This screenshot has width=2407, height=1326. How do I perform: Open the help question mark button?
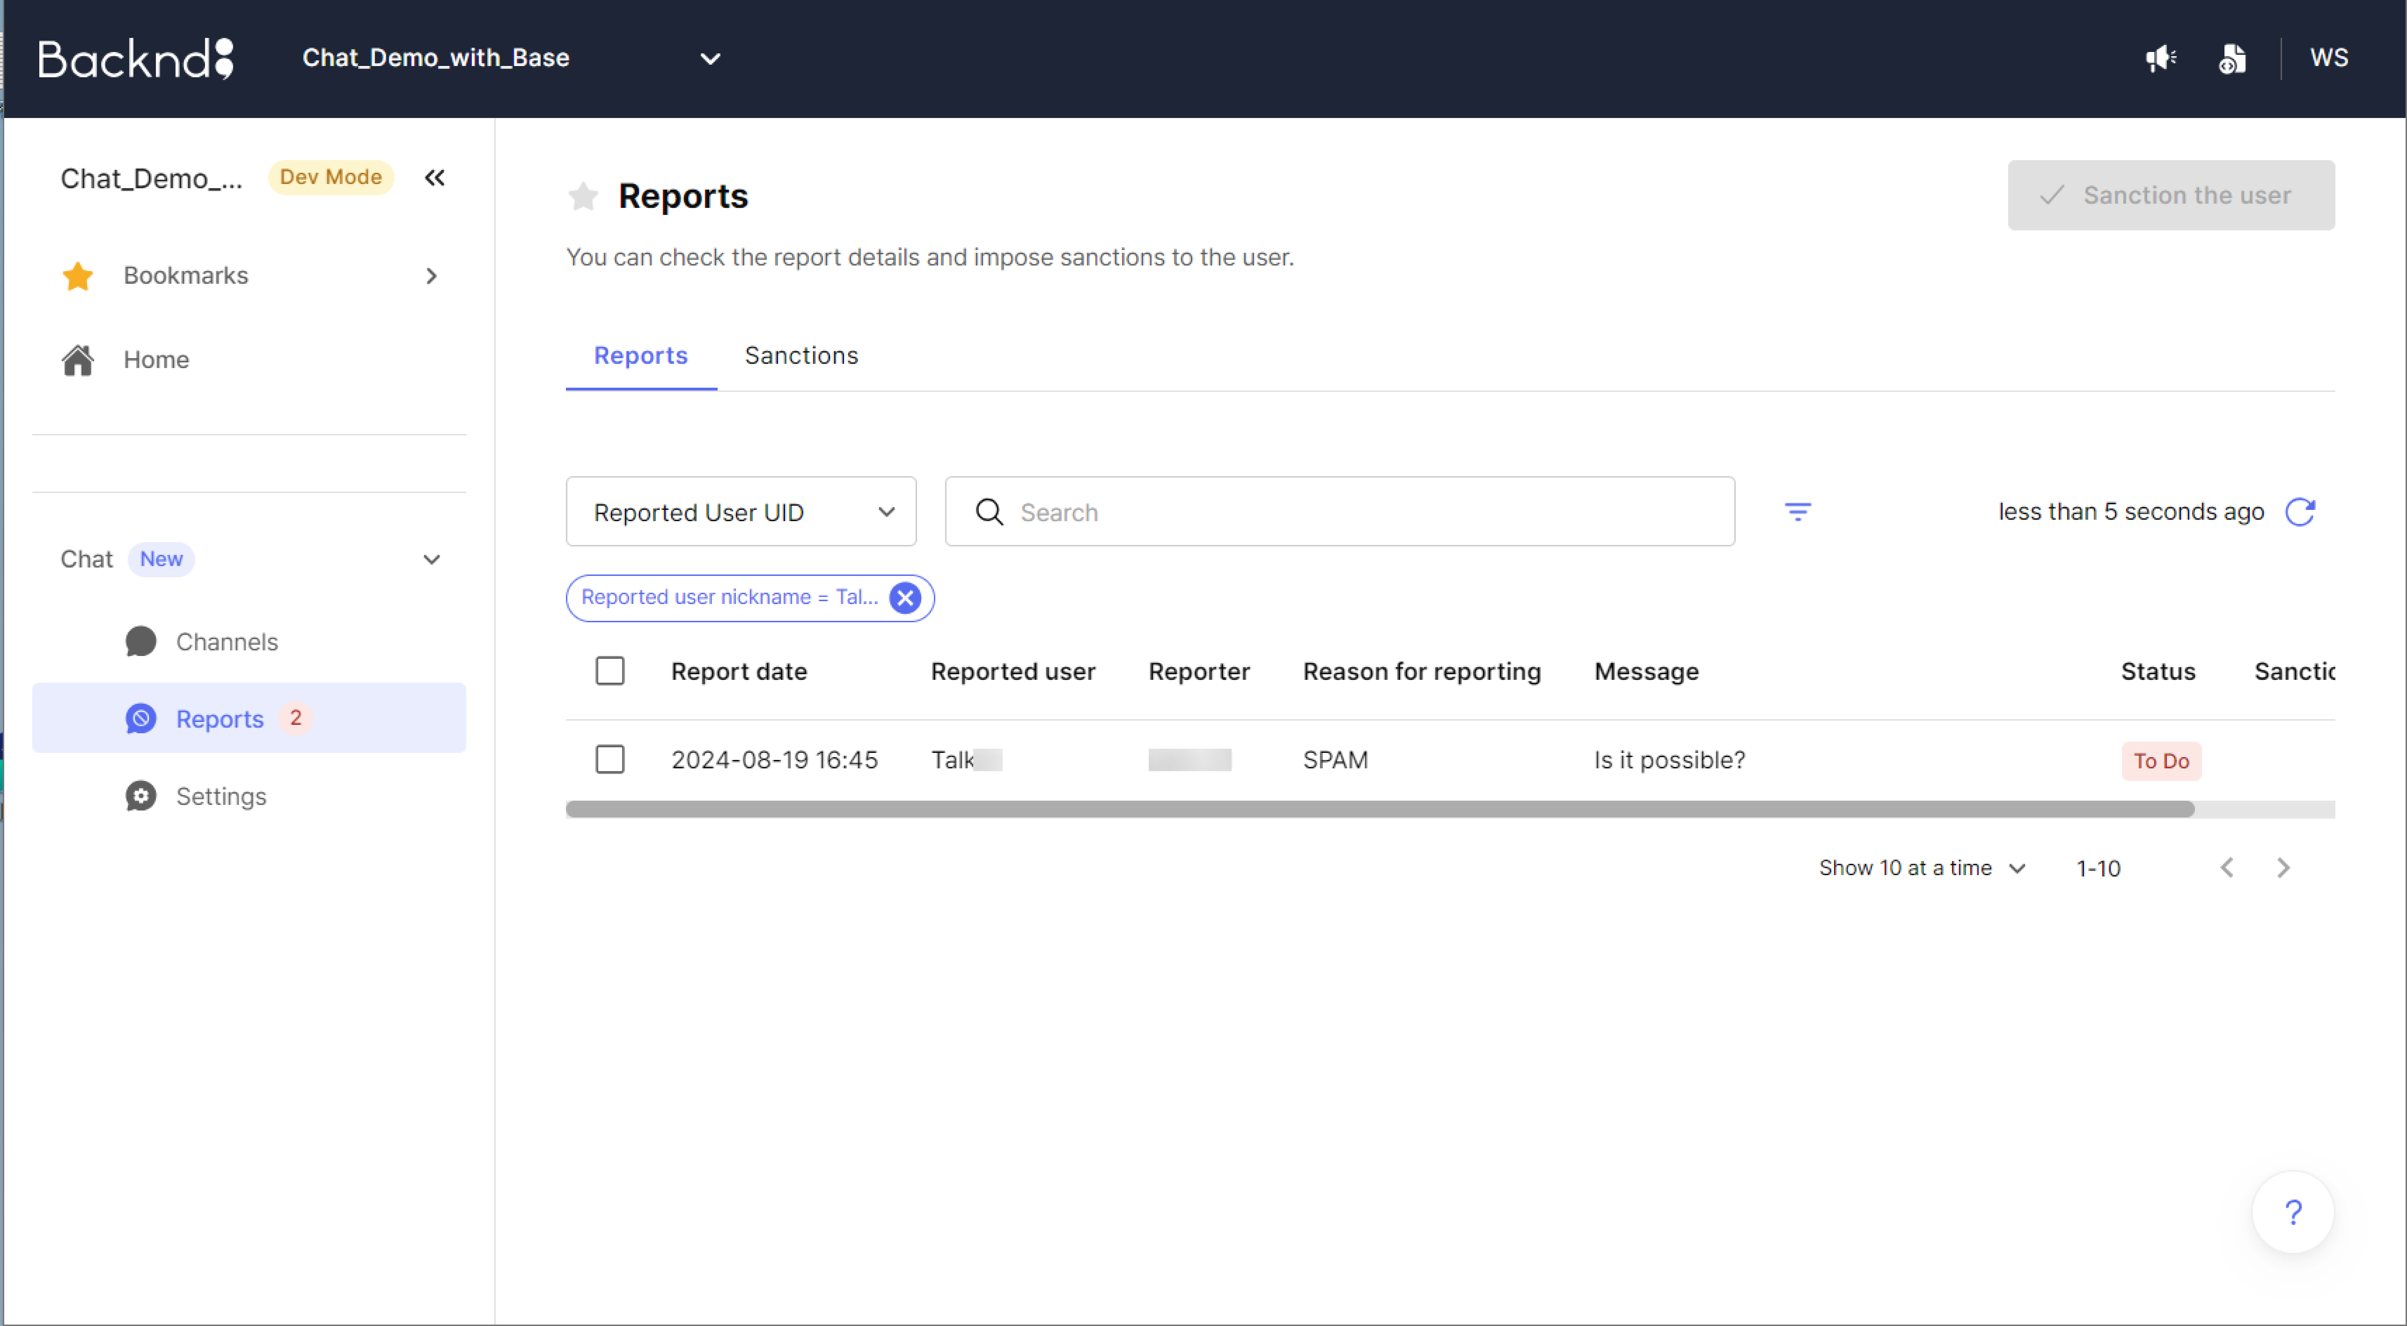tap(2293, 1212)
